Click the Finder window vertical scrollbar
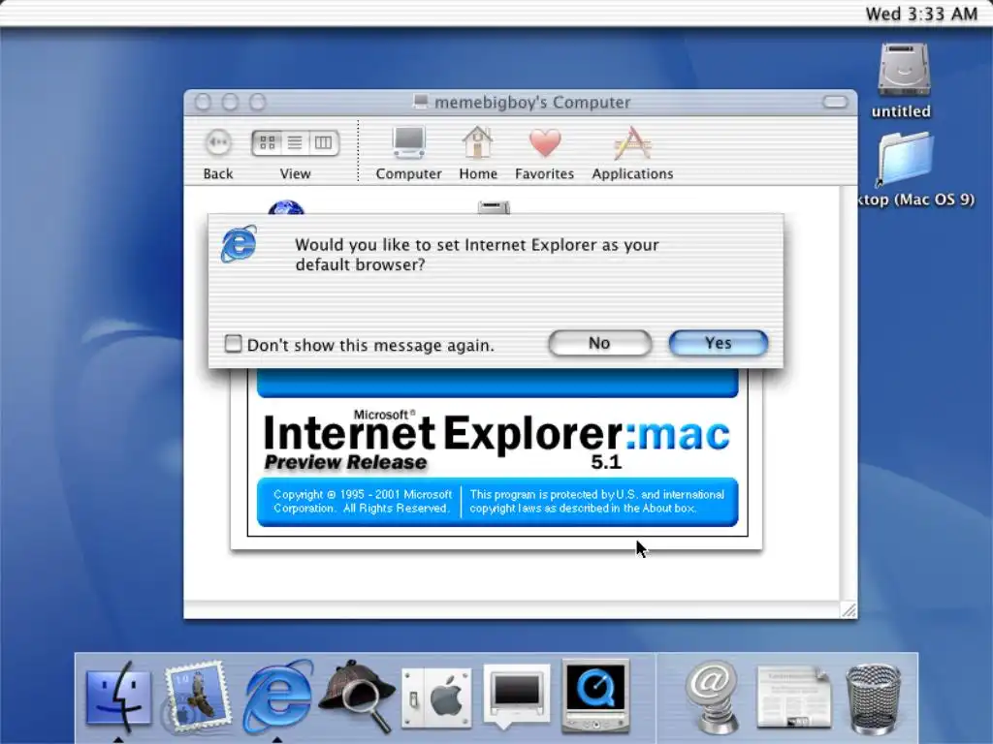Screen dimensions: 993x744 pos(849,393)
